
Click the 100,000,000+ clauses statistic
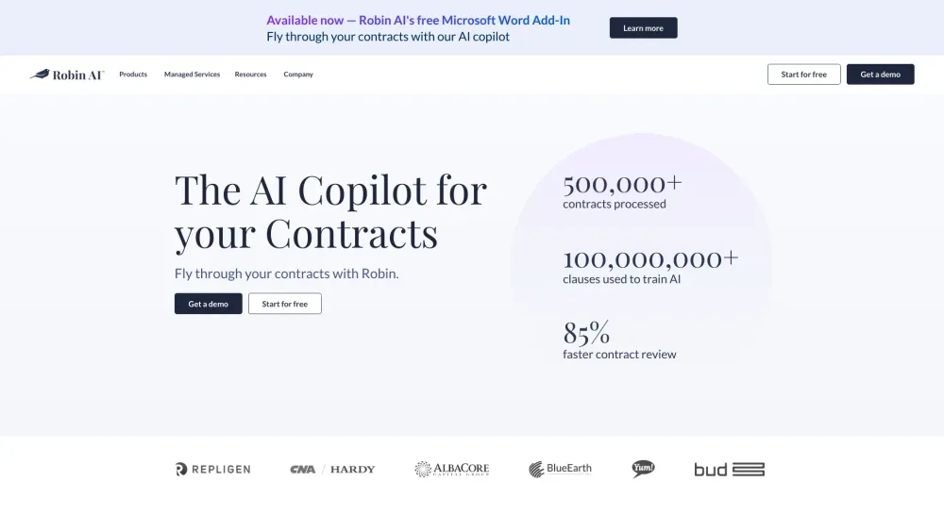pos(650,266)
